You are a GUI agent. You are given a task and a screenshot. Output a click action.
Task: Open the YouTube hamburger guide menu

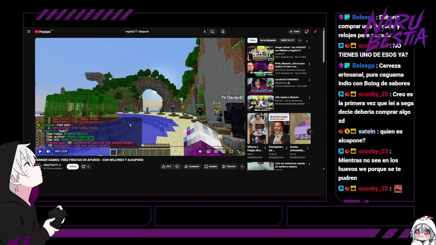coord(29,32)
